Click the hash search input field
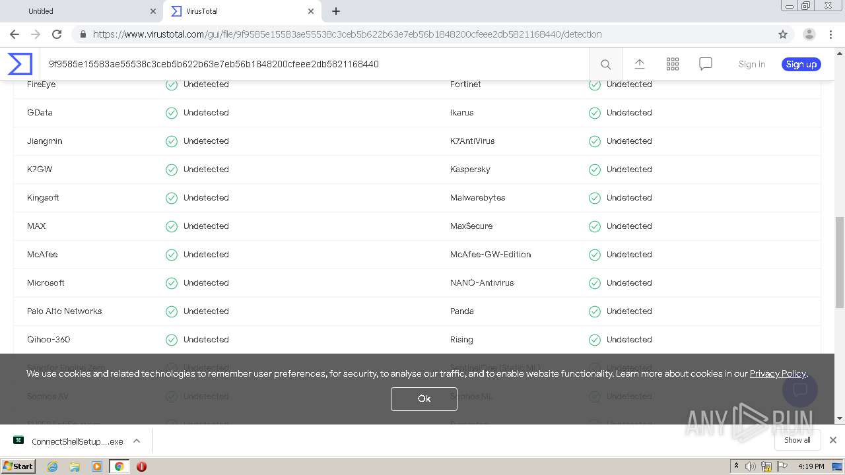 click(314, 64)
